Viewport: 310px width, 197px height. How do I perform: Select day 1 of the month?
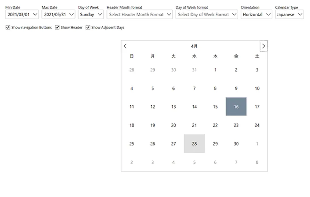tap(216, 70)
